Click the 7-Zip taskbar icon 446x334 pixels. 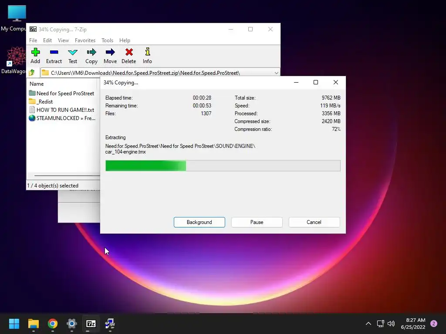(91, 324)
